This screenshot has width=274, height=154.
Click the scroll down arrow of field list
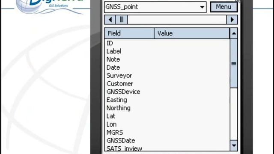pyautogui.click(x=234, y=145)
